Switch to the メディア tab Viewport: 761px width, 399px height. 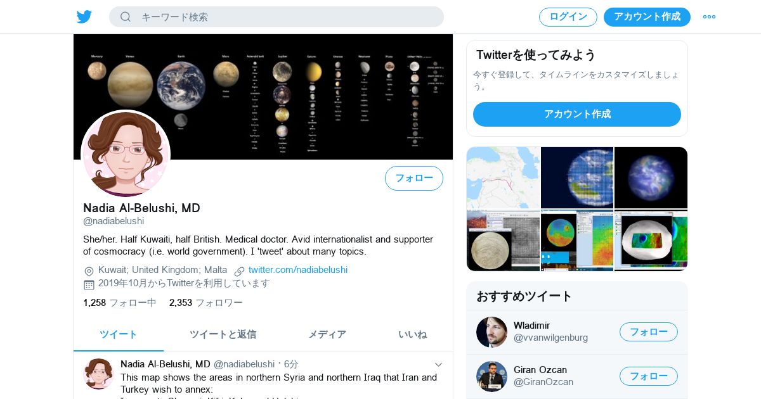point(327,334)
